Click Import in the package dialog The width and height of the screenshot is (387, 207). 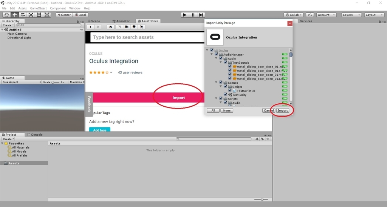click(x=283, y=110)
